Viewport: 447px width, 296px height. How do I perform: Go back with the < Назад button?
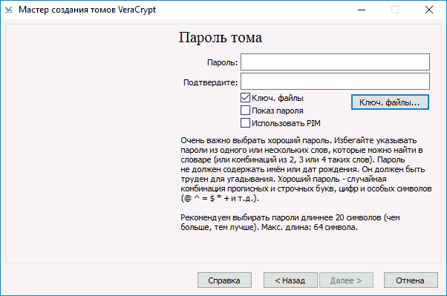(x=290, y=280)
